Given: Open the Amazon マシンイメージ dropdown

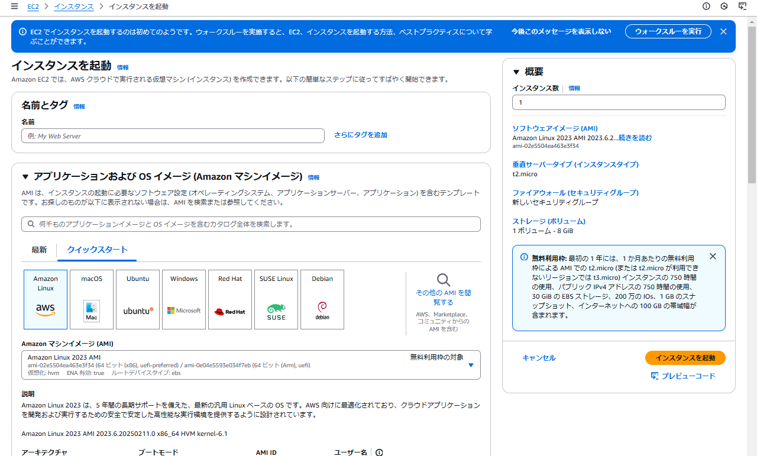Looking at the screenshot, I should pos(251,365).
